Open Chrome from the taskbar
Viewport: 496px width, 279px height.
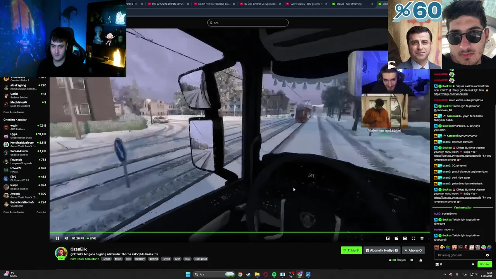[x=240, y=274]
